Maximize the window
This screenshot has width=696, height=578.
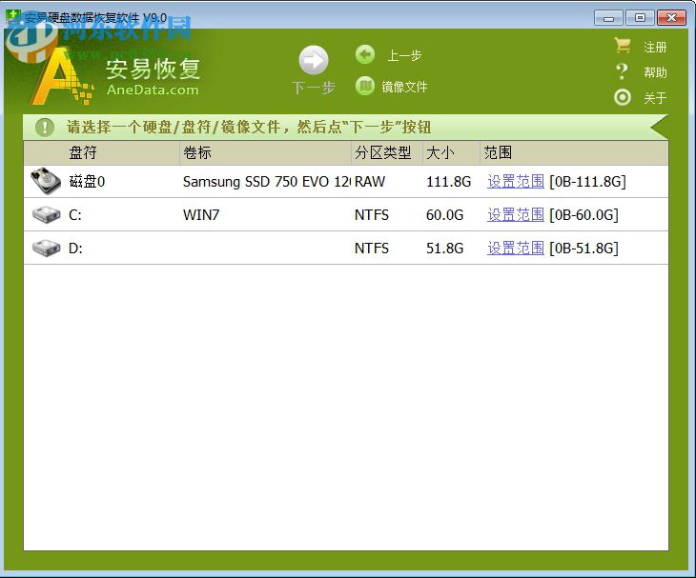tap(640, 18)
